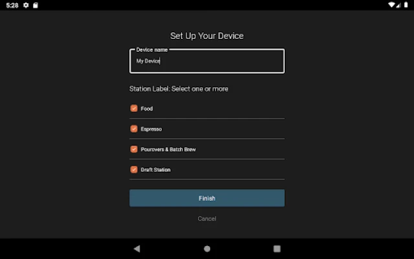Focus the Device name text field
This screenshot has height=259, width=414.
click(207, 62)
